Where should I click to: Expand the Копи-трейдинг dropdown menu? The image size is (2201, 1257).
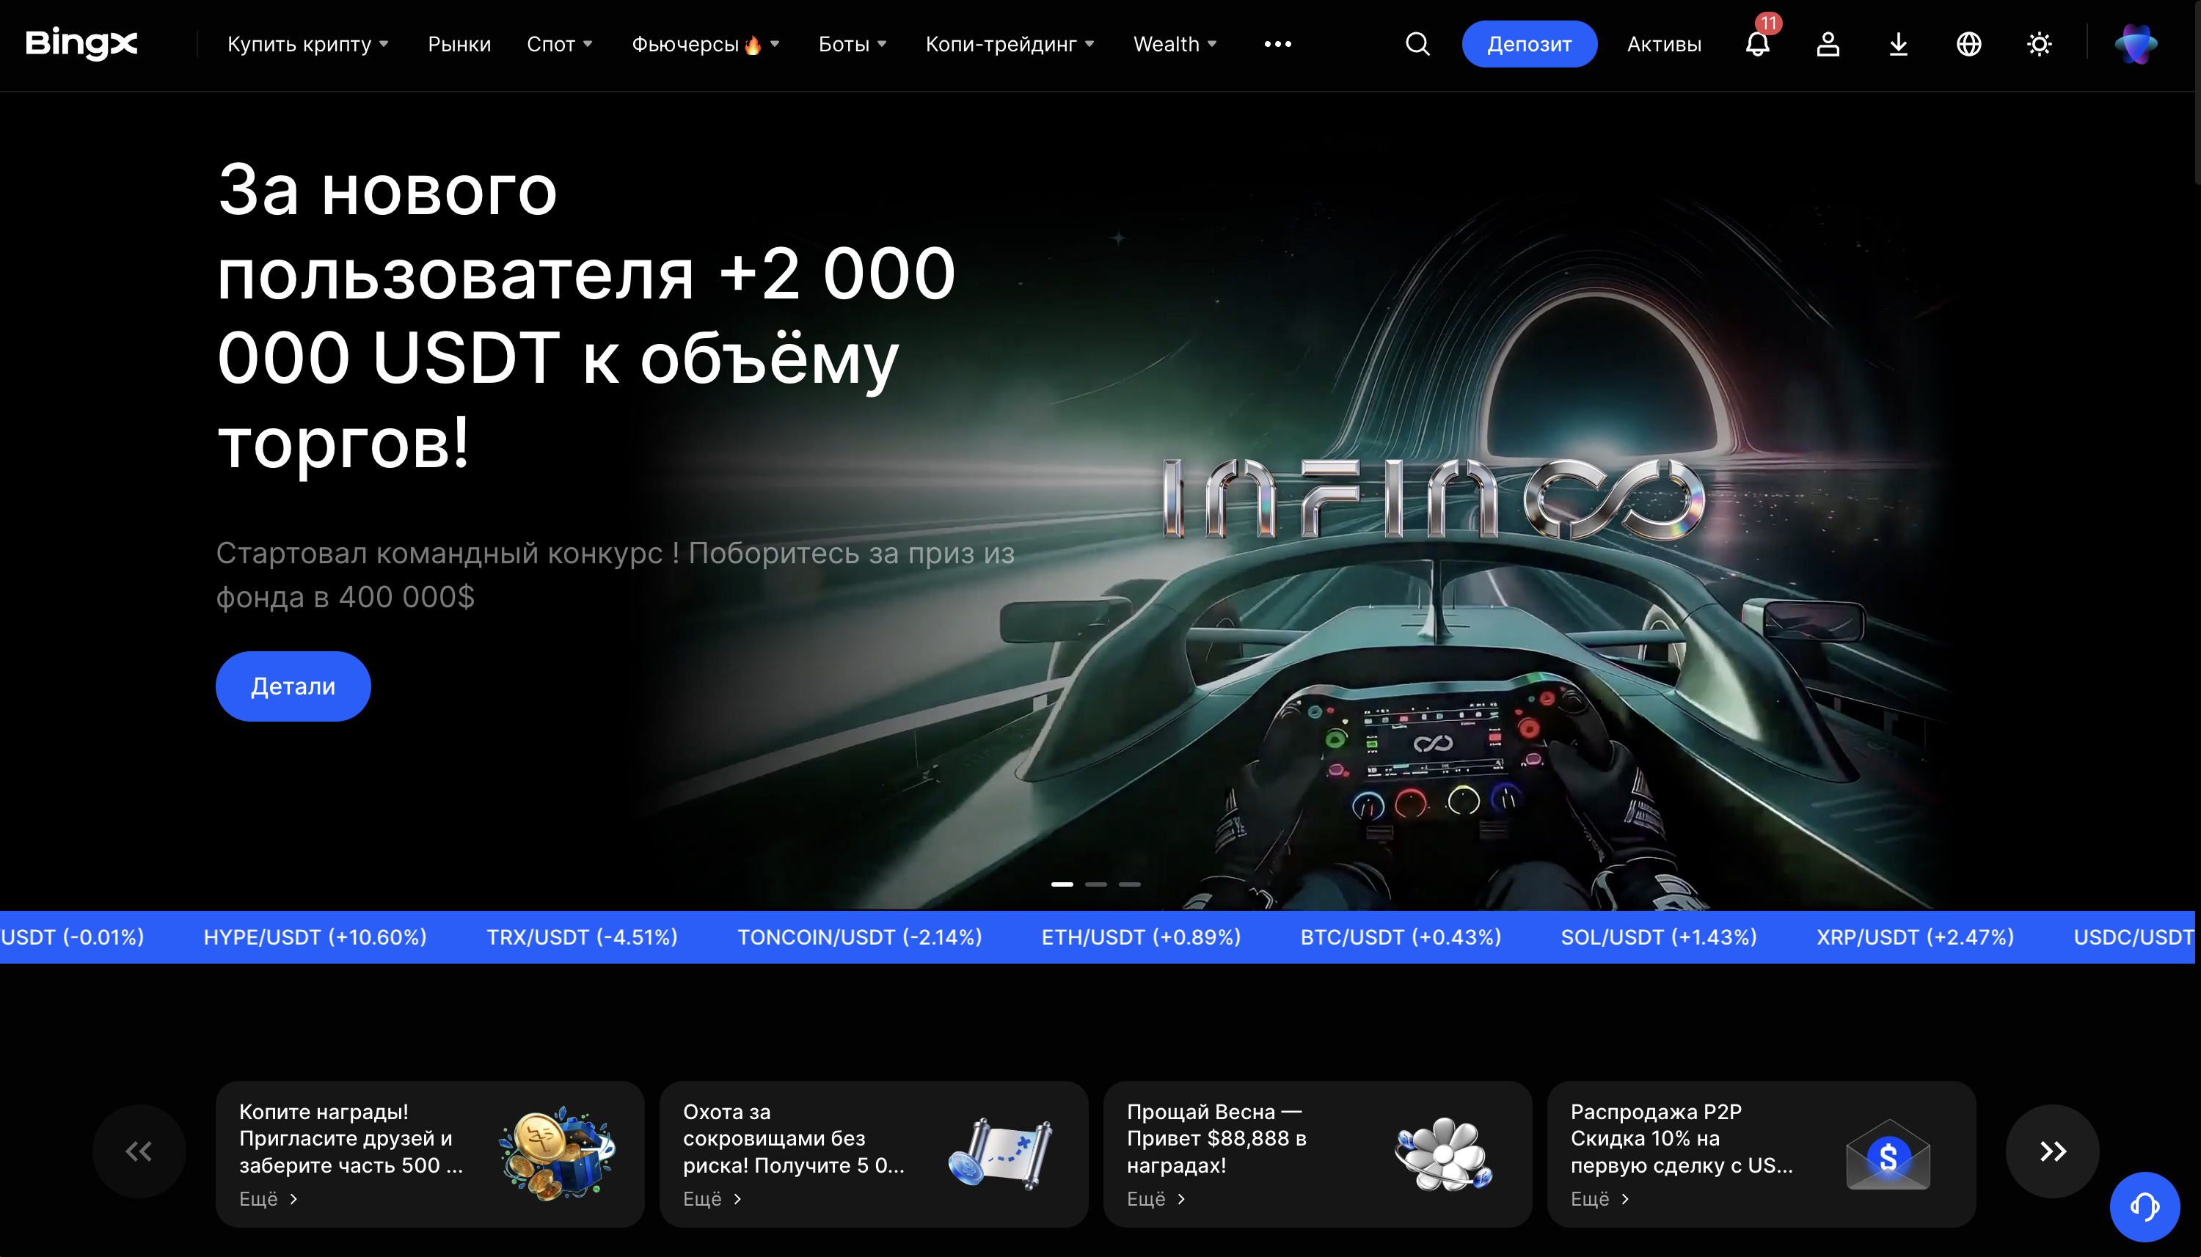tap(1010, 44)
